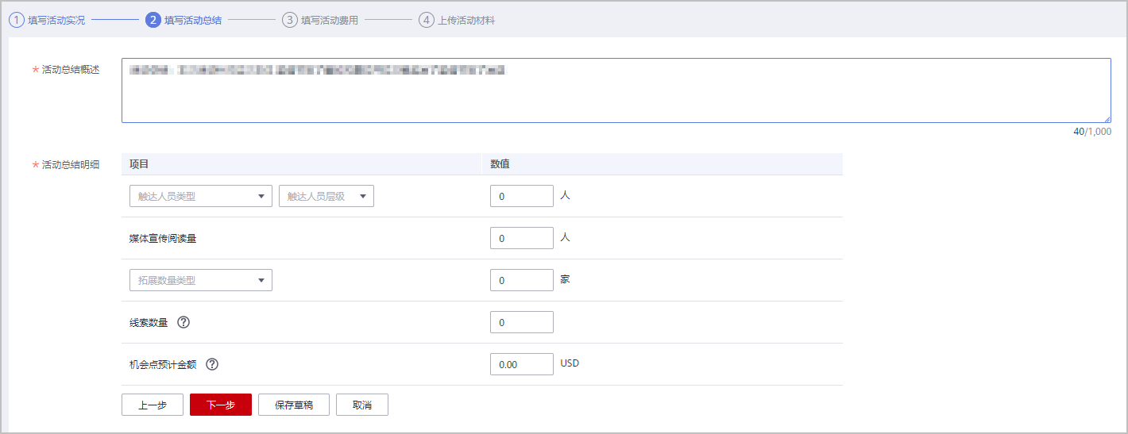Viewport: 1128px width, 434px height.
Task: Click the 取消 button
Action: pos(361,405)
